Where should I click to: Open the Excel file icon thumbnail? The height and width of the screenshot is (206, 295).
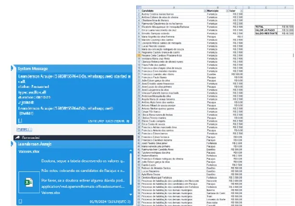[x=29, y=182]
